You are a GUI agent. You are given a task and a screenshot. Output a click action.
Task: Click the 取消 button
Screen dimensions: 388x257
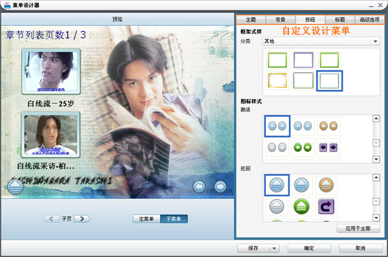[x=361, y=249]
